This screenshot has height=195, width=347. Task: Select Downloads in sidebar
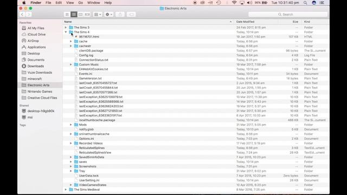click(x=35, y=66)
